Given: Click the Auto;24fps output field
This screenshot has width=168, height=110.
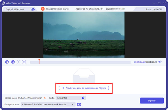Looking at the screenshot, I should (71, 98).
